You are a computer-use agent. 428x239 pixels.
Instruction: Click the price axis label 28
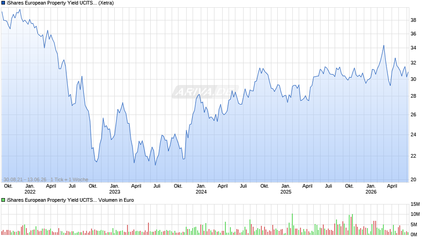413,96
